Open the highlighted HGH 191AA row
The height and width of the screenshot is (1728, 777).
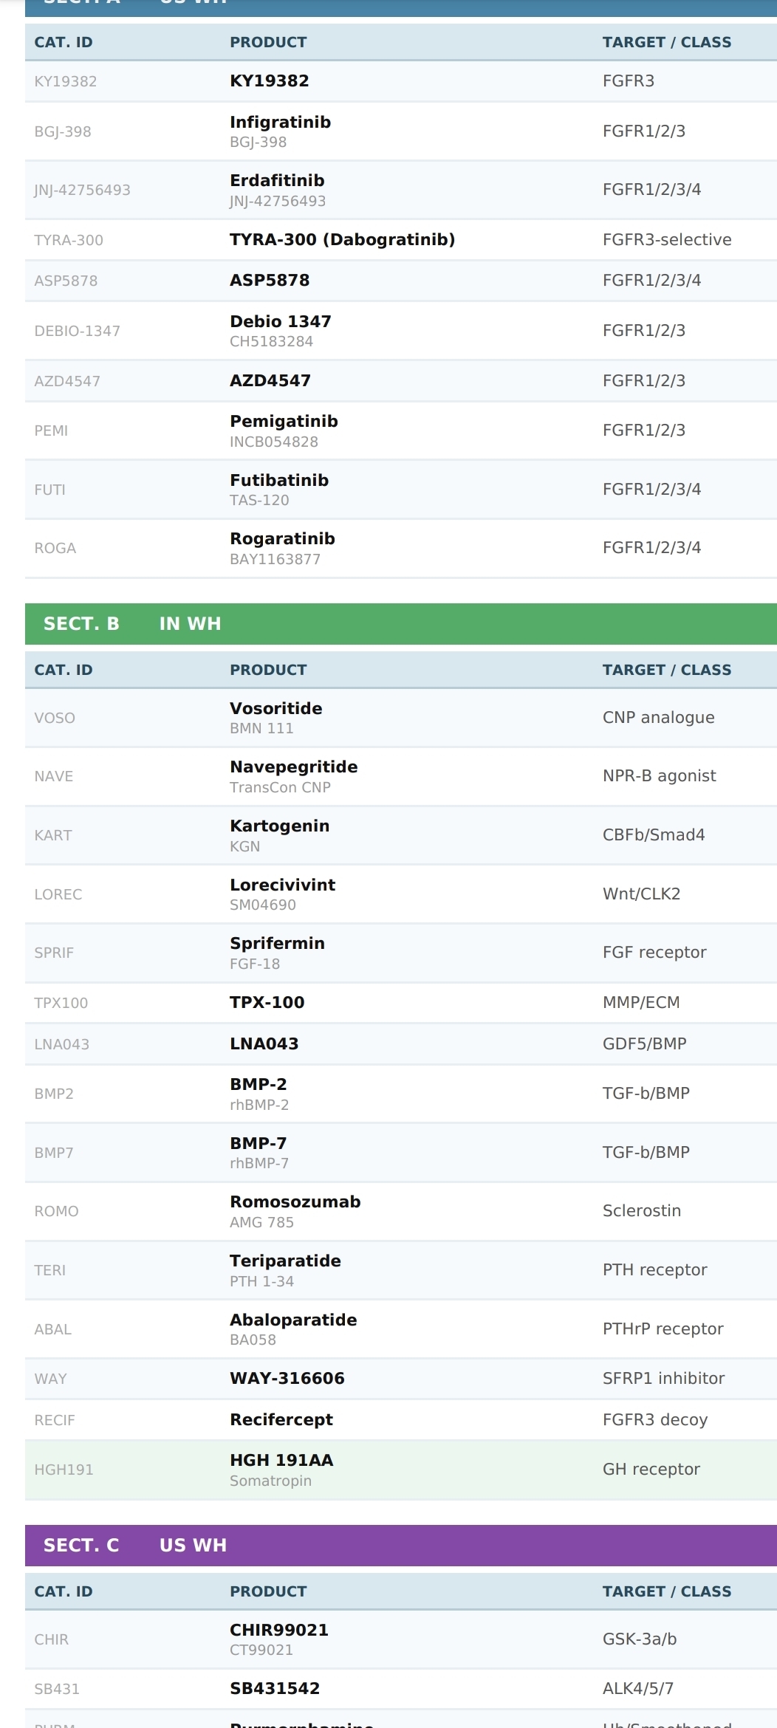click(401, 1470)
